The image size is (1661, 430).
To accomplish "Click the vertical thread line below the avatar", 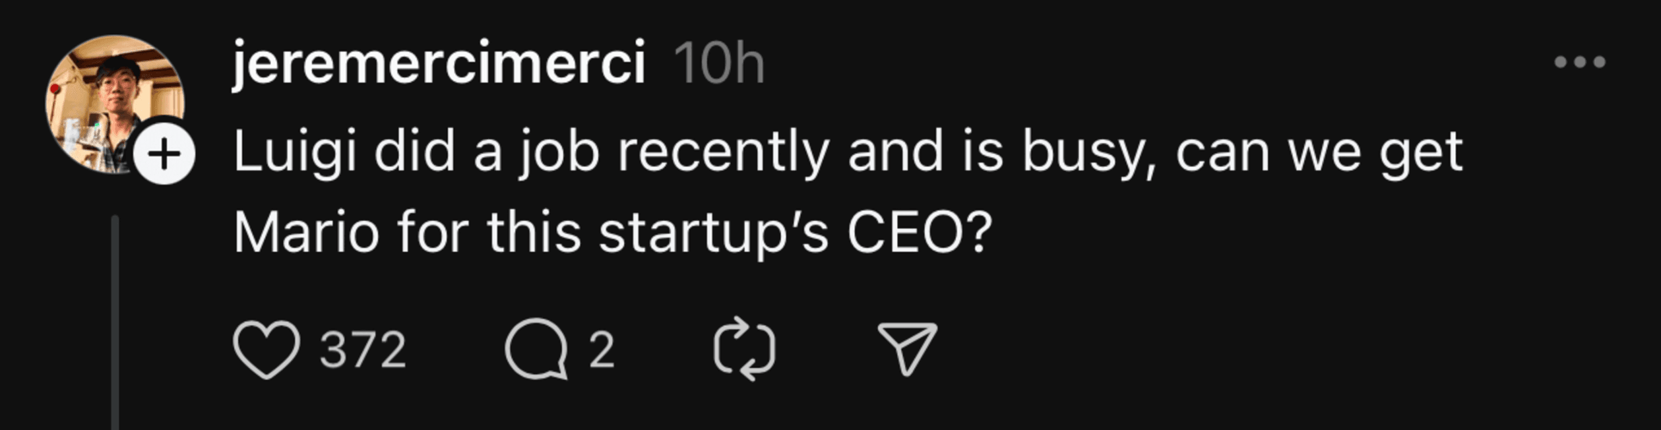I will (x=115, y=323).
